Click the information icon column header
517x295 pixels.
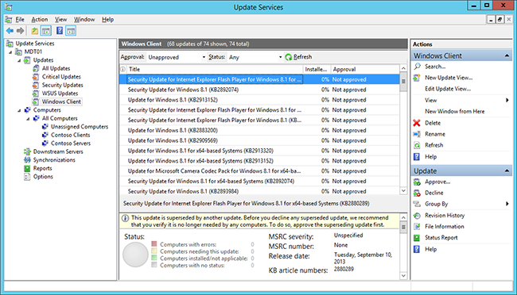tap(123, 70)
